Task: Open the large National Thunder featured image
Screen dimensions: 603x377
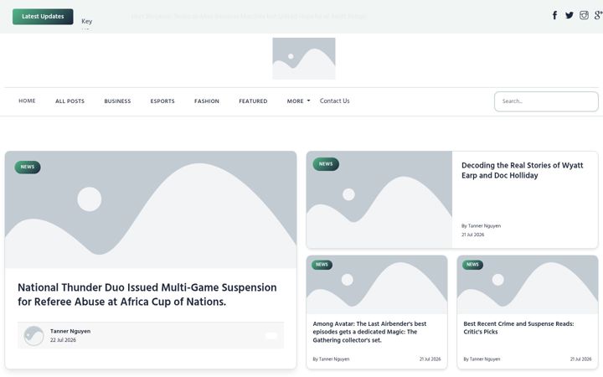Action: (151, 209)
